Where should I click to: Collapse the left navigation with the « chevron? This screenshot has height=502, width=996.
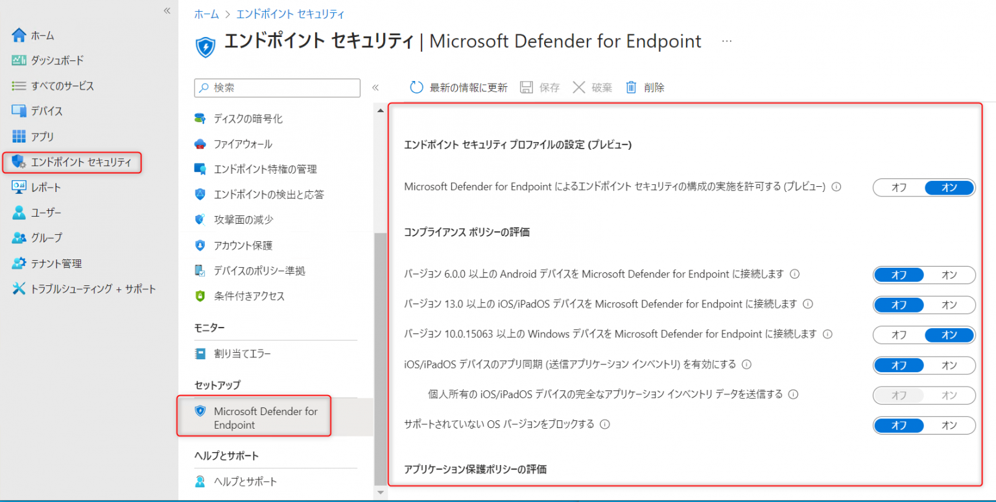tap(167, 11)
